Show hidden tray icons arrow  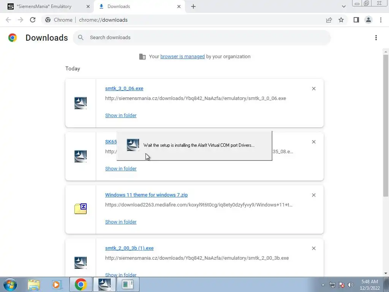point(323,285)
